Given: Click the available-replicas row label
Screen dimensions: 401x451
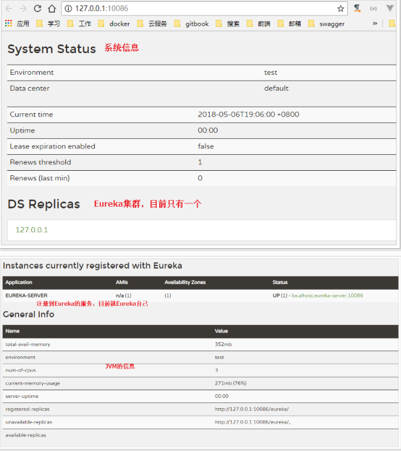Looking at the screenshot, I should (x=26, y=435).
